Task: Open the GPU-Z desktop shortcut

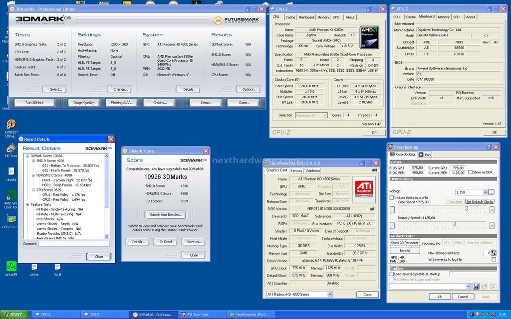Action: tap(10, 221)
